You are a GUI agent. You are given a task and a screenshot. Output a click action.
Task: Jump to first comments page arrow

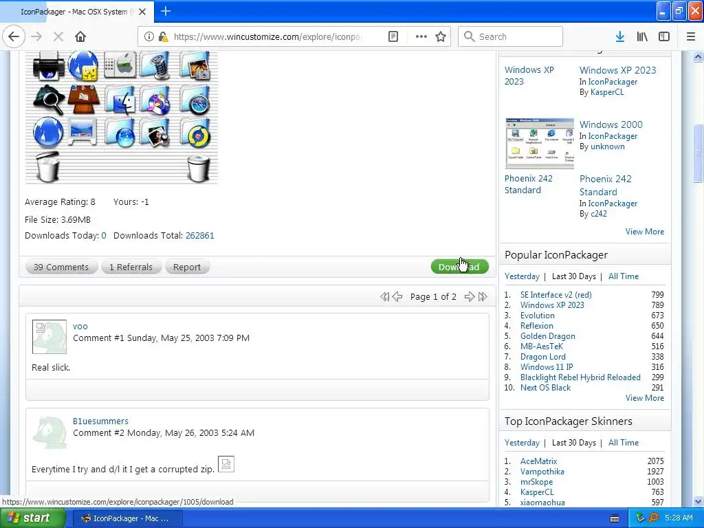385,296
